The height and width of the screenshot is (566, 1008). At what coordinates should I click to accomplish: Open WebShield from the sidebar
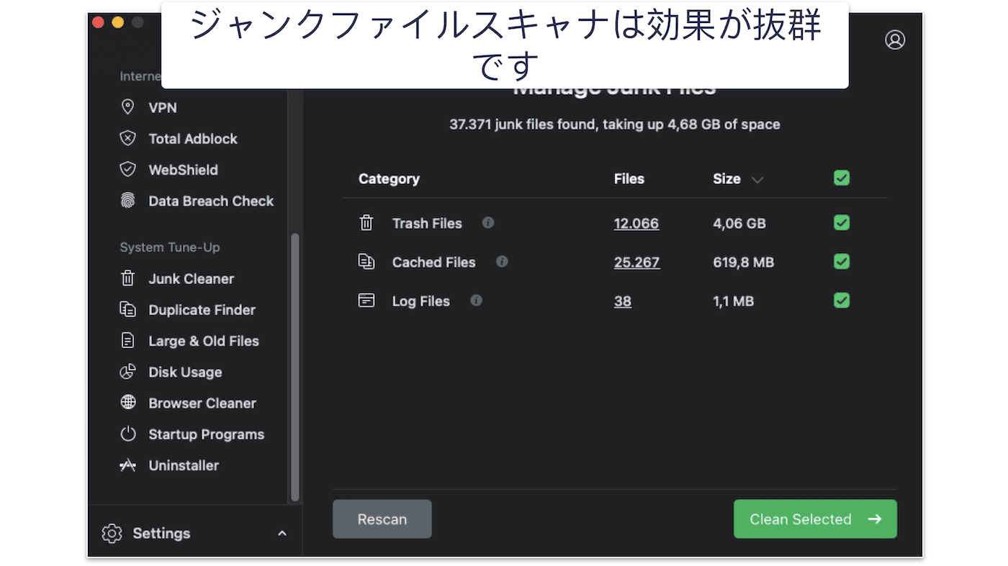183,170
